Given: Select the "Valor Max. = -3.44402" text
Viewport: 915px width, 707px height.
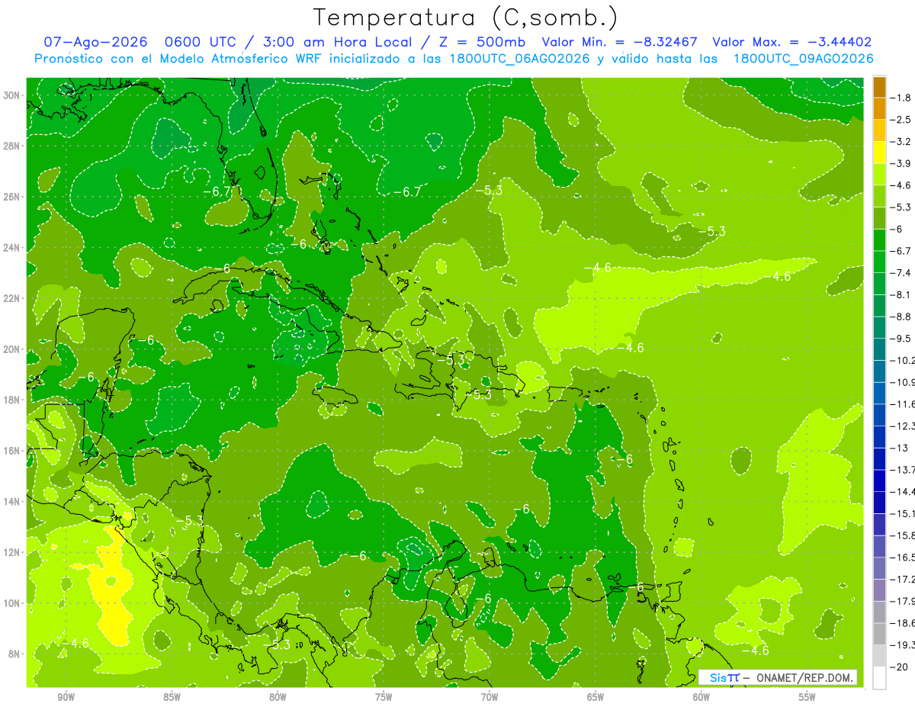Looking at the screenshot, I should 791,42.
